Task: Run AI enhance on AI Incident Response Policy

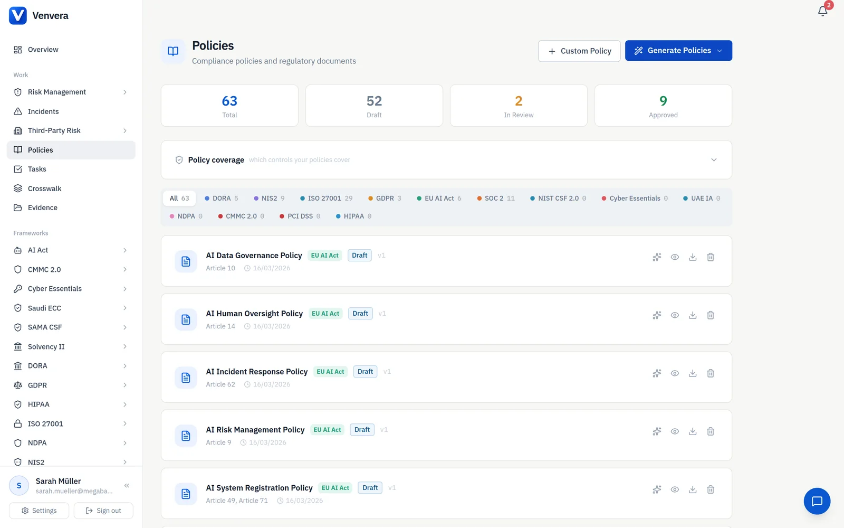Action: (x=657, y=373)
